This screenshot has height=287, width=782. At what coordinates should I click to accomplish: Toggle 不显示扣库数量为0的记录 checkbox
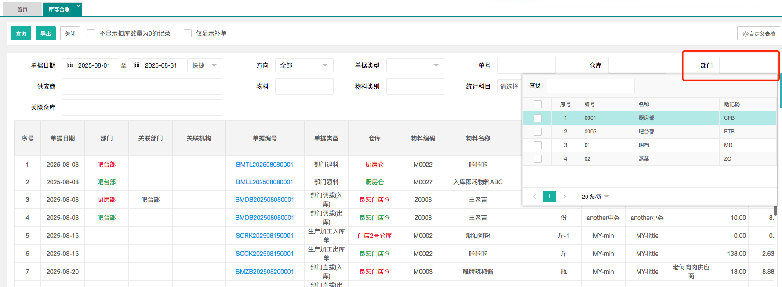[x=91, y=33]
